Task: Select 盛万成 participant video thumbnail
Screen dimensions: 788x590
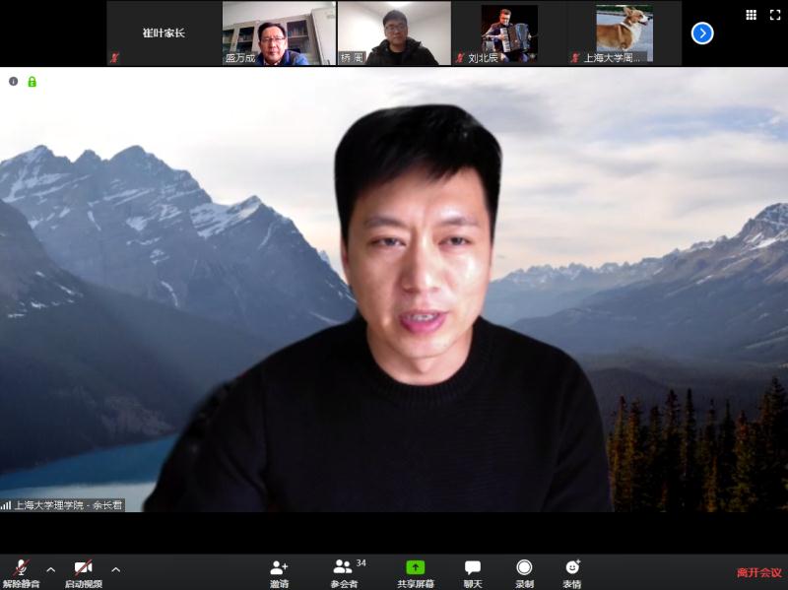Action: point(279,33)
